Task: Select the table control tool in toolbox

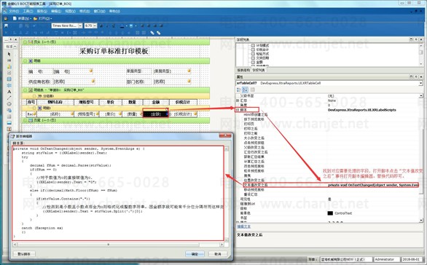Action: (x=9, y=79)
